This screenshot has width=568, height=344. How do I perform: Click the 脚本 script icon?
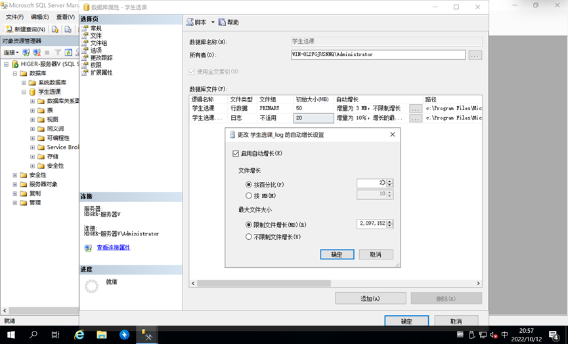190,22
